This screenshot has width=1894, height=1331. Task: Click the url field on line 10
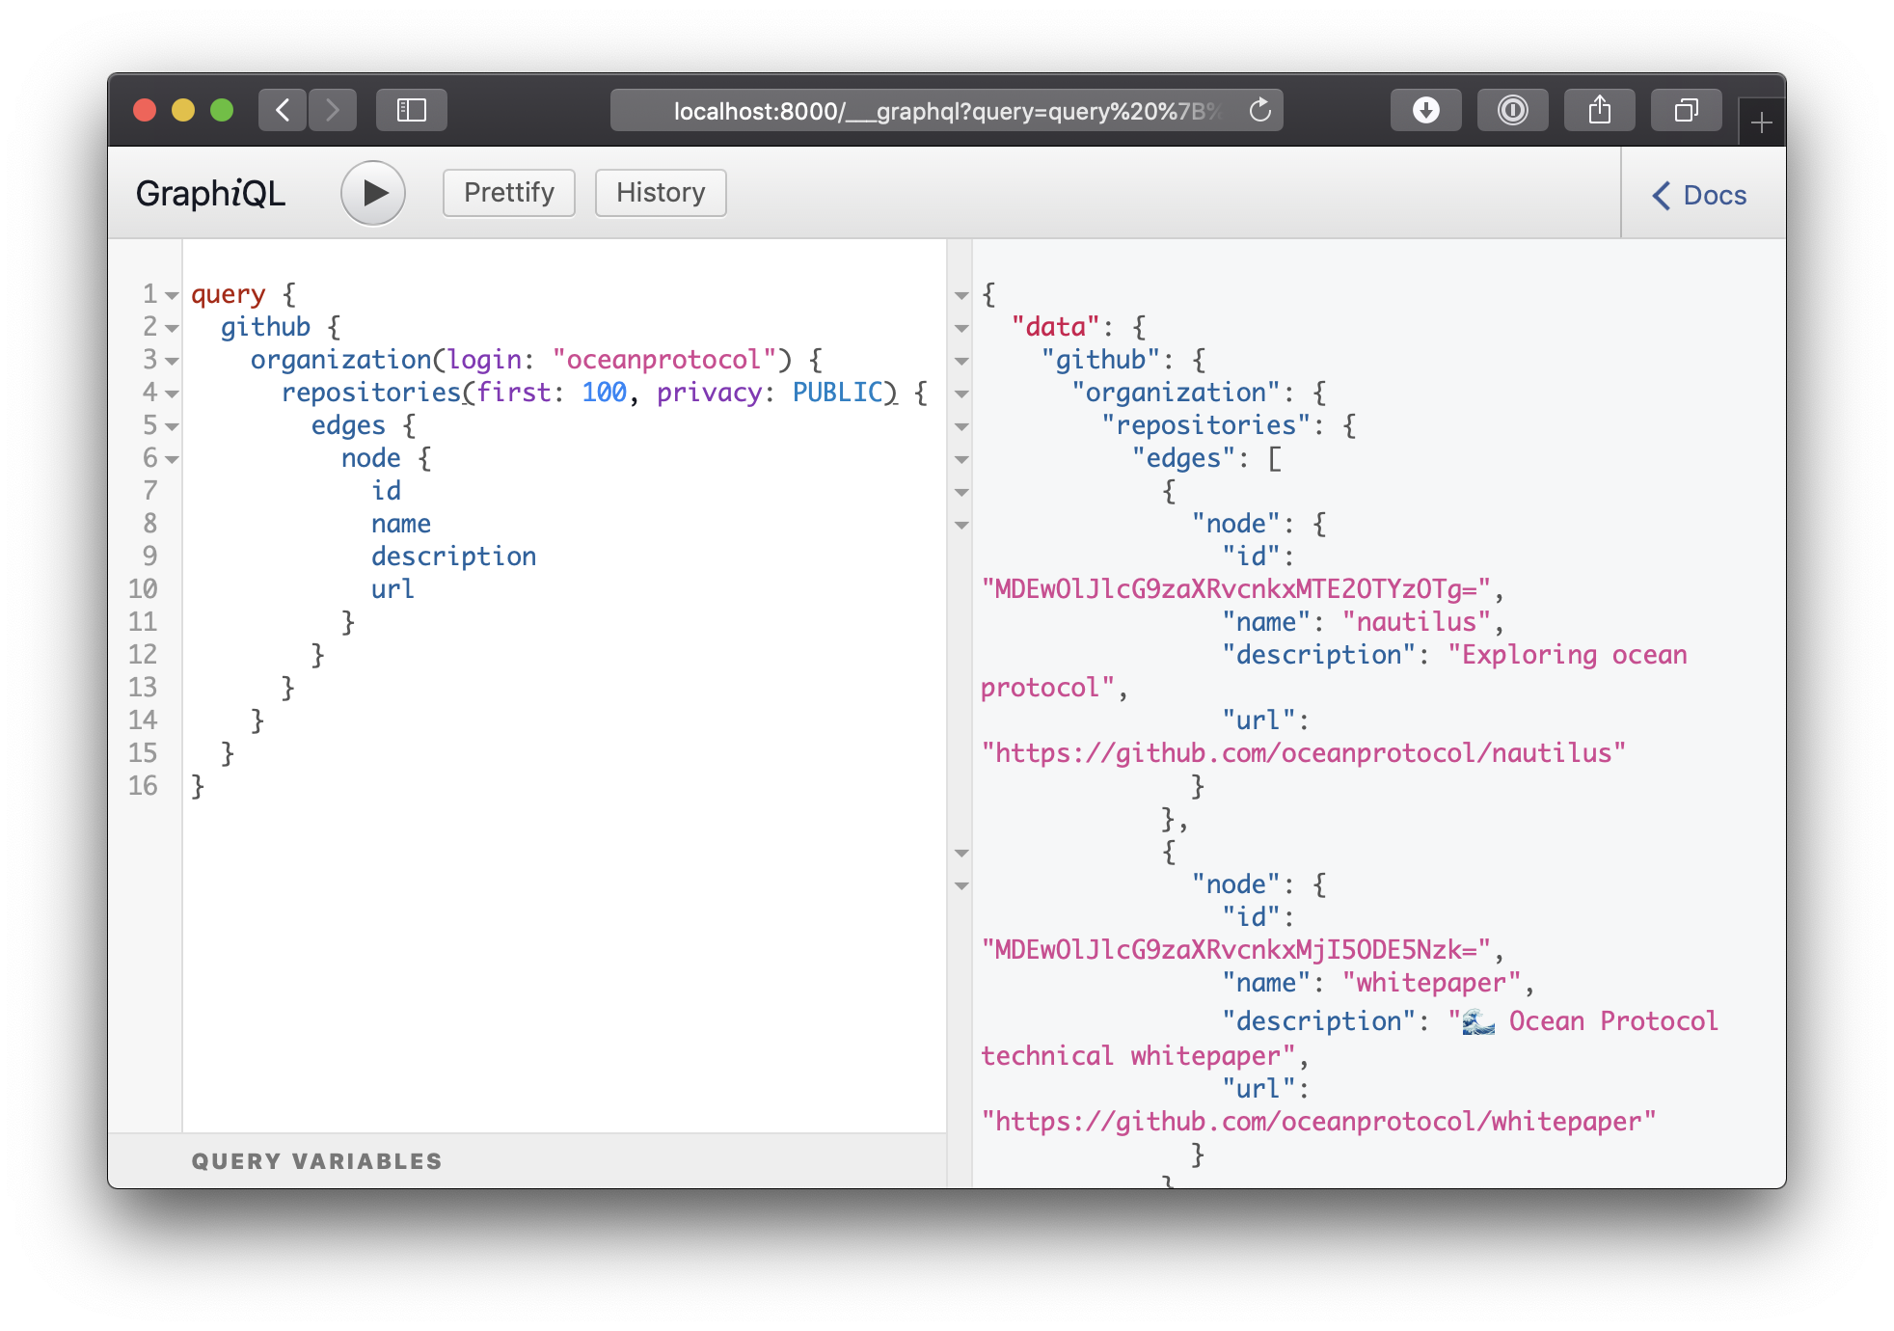(392, 589)
